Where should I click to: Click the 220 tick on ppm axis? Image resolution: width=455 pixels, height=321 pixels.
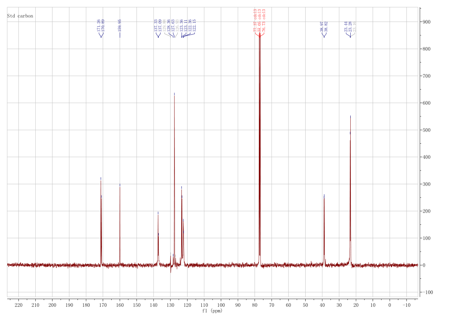(19, 305)
